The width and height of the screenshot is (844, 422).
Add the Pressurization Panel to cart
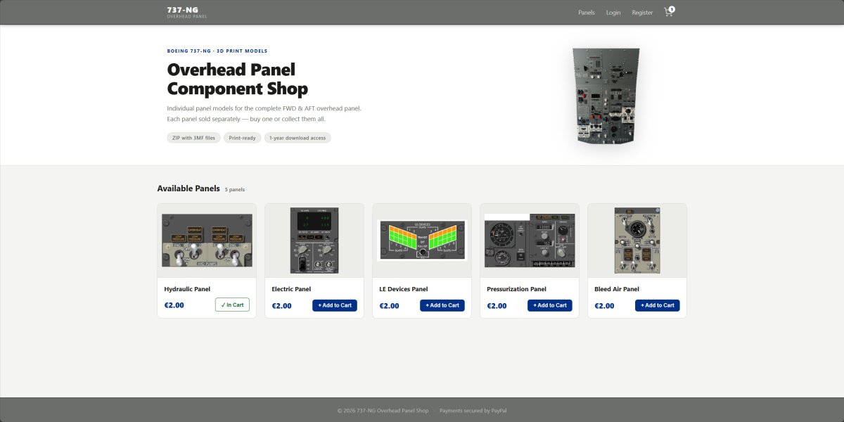[550, 305]
